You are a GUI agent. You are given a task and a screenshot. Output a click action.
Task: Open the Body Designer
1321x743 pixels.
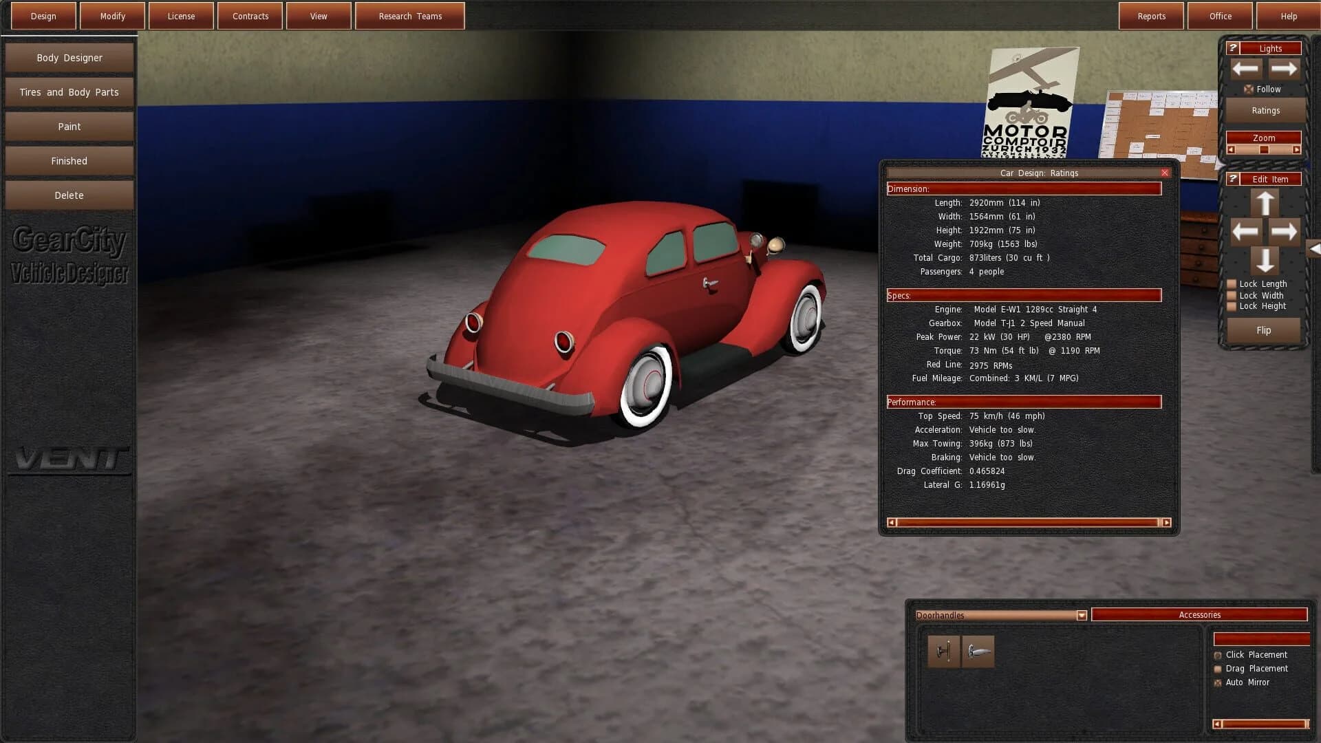click(x=69, y=58)
